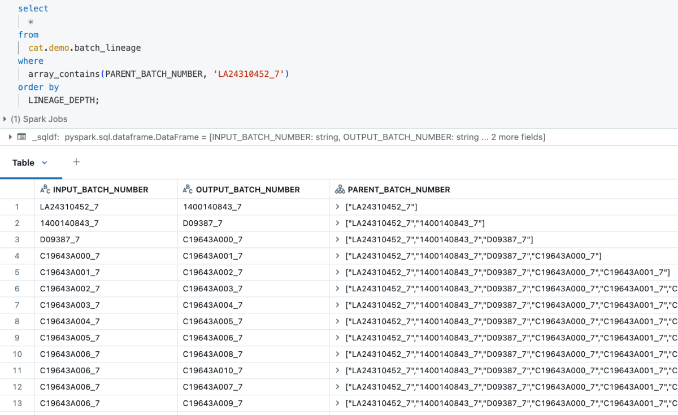Expand the parent batch array in row 5
This screenshot has height=415, width=678.
(x=338, y=273)
